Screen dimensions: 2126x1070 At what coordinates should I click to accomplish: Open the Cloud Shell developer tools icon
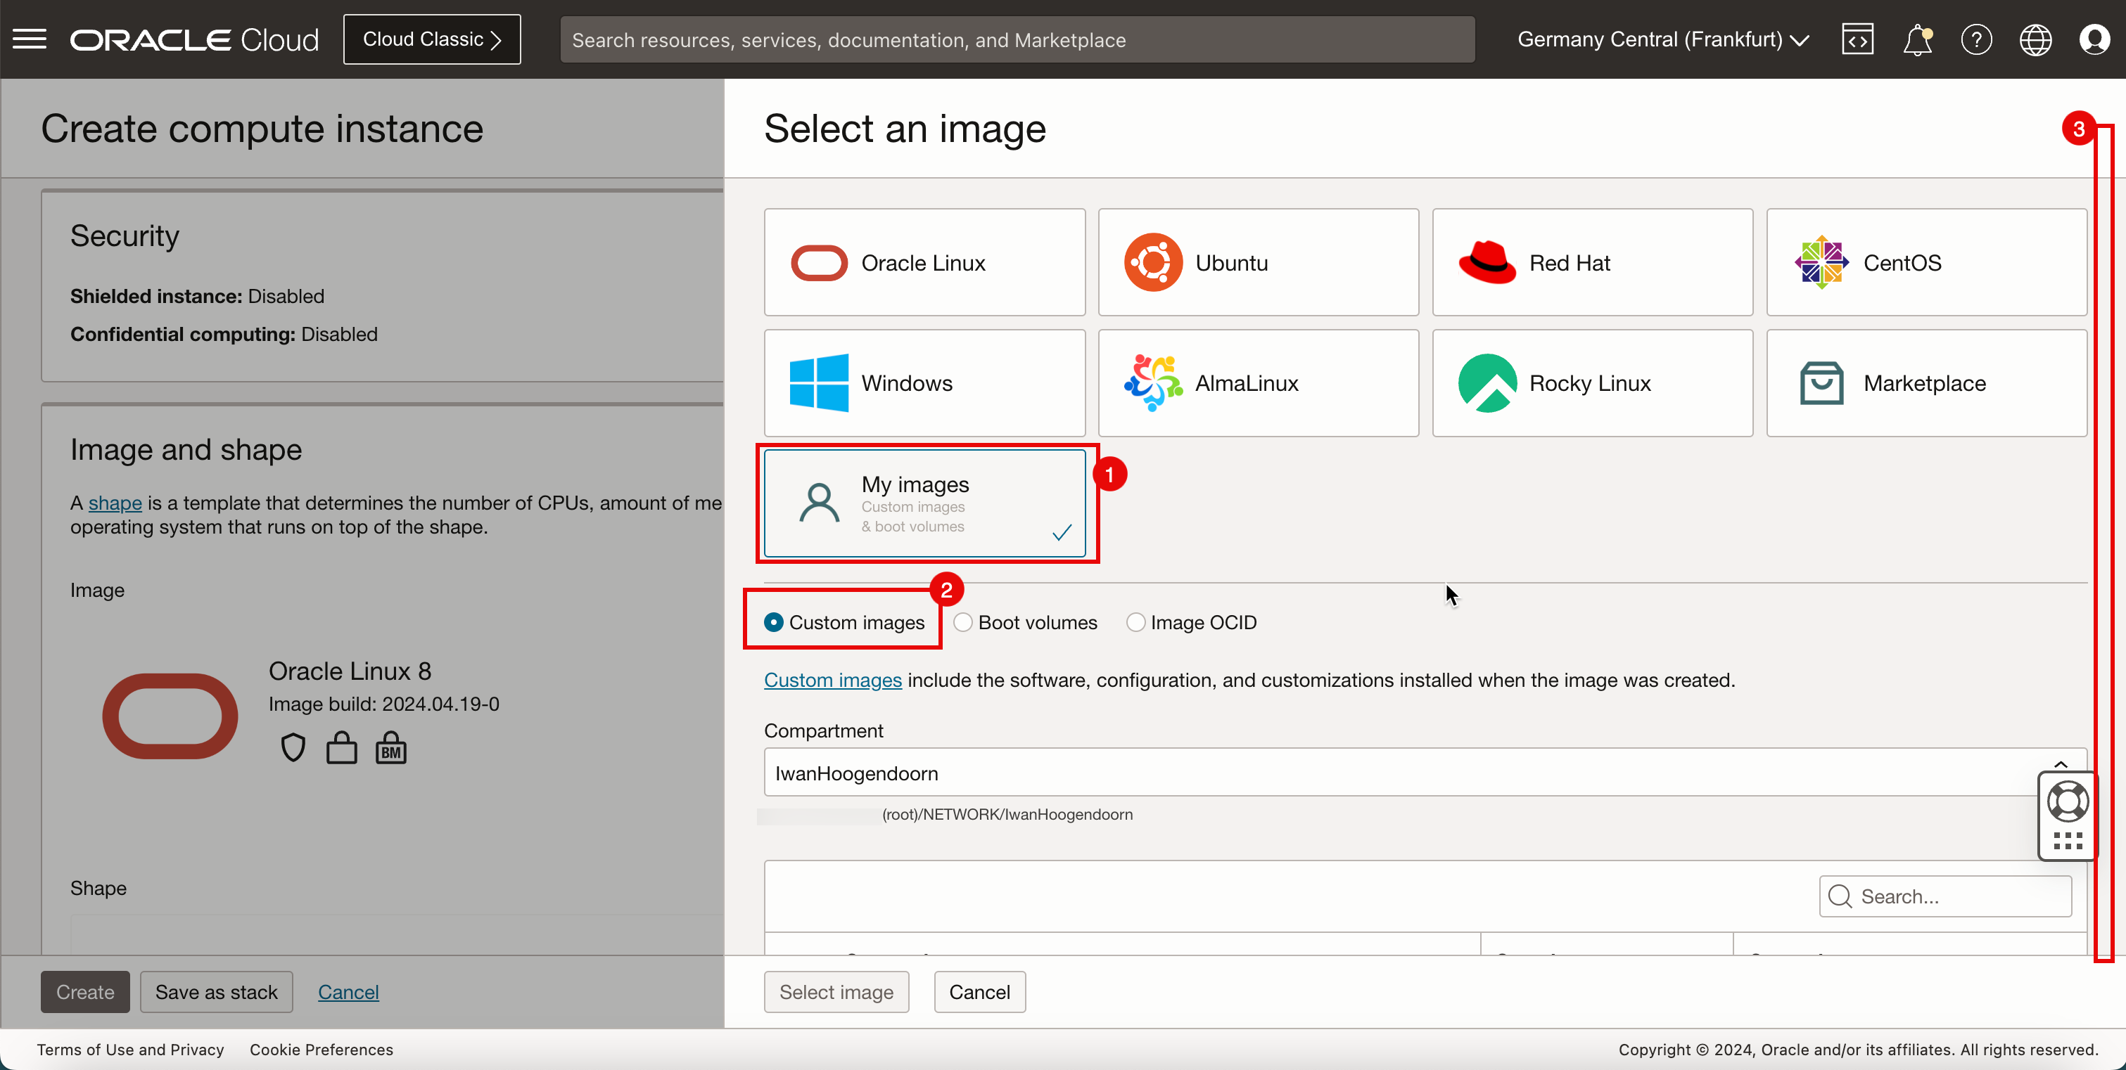(1857, 39)
